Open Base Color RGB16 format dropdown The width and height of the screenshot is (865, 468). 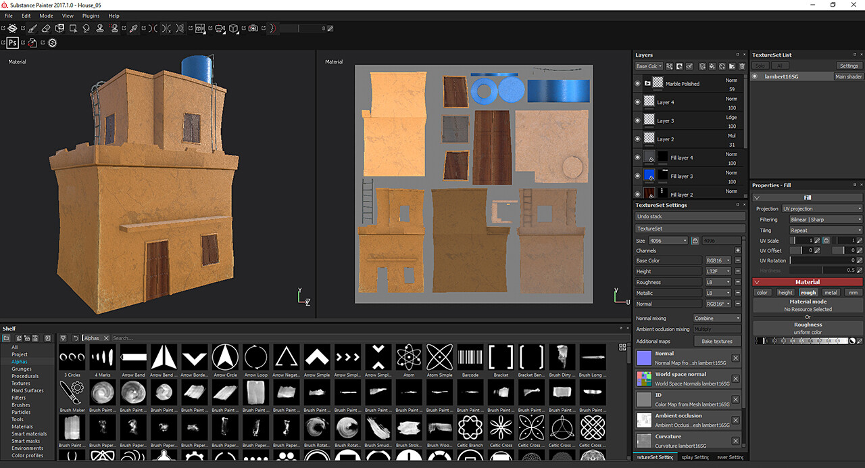pos(718,260)
